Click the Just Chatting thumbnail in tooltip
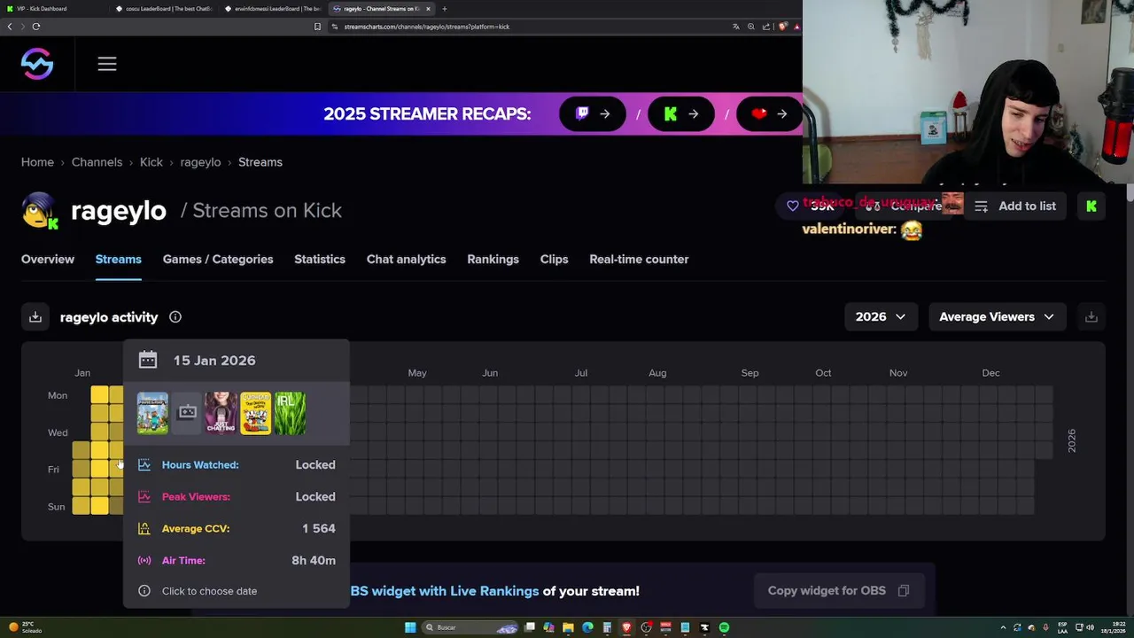 tap(221, 413)
